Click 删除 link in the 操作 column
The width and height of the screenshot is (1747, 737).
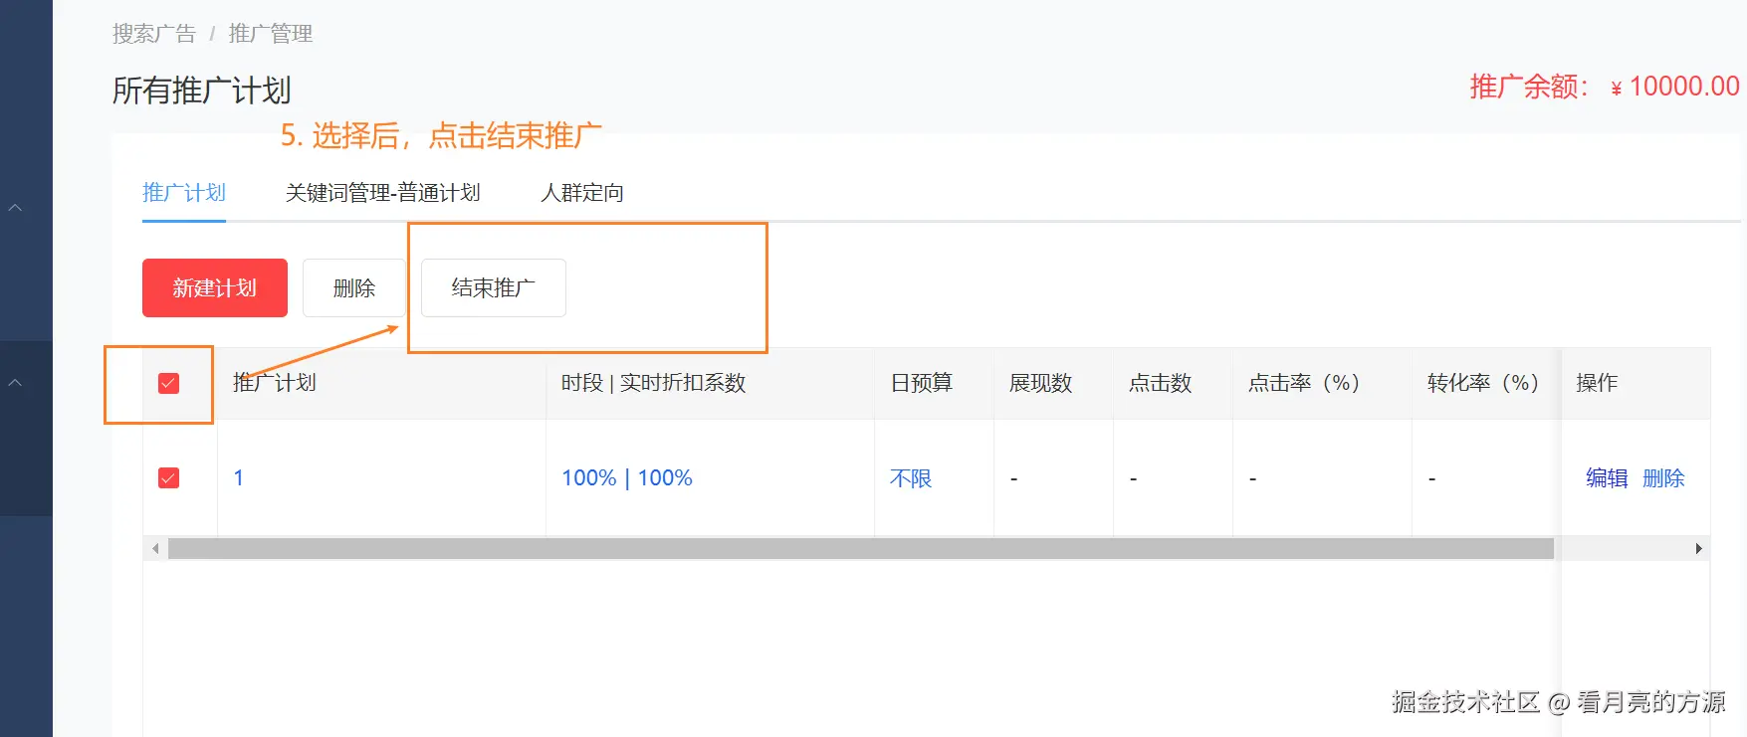(x=1663, y=478)
